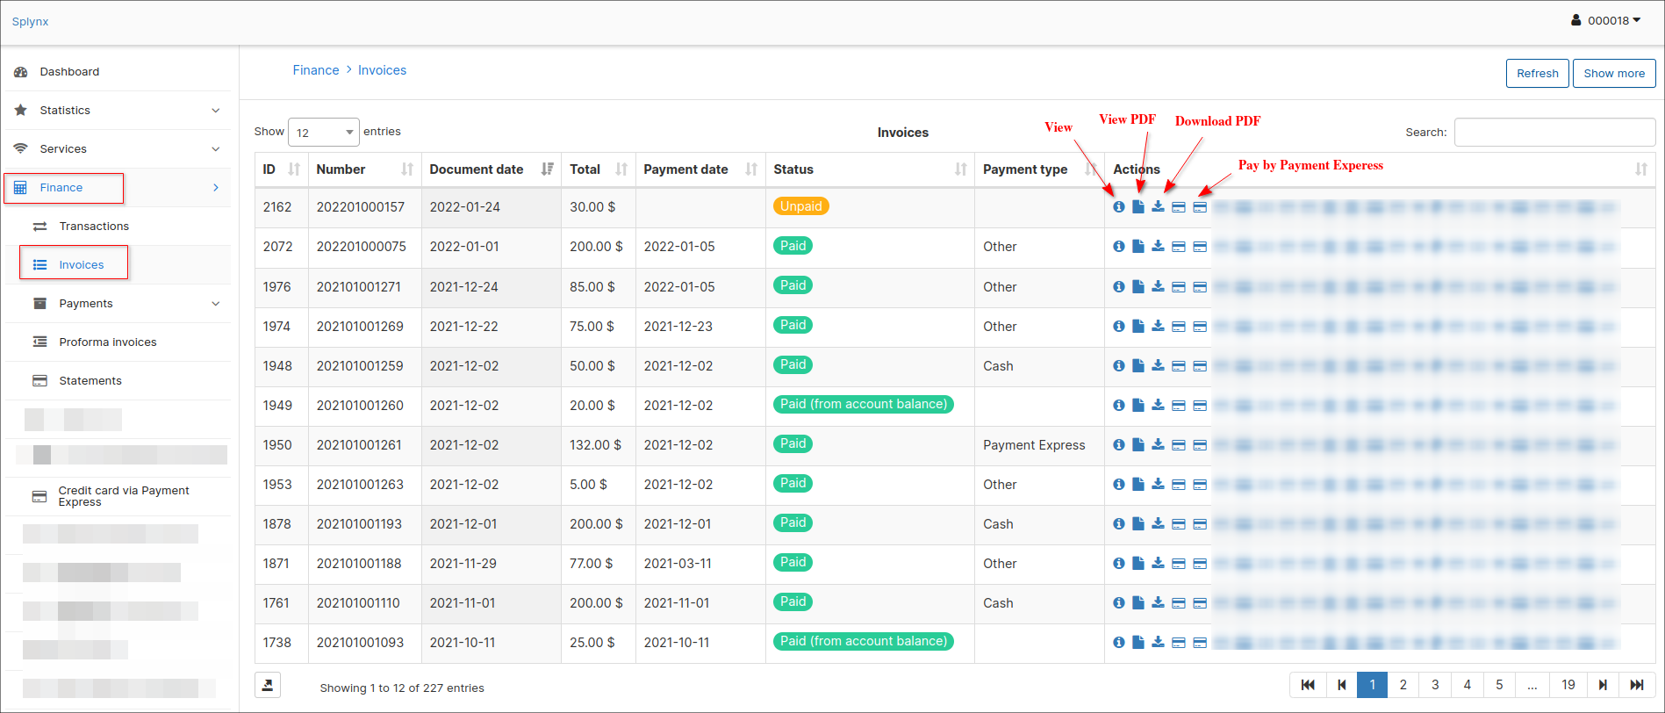Click the Refresh button
The image size is (1665, 713).
pos(1537,74)
